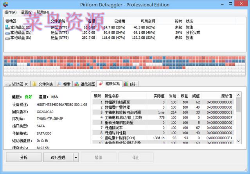Click the 实际值 column header
250x174 pixels.
(159, 96)
